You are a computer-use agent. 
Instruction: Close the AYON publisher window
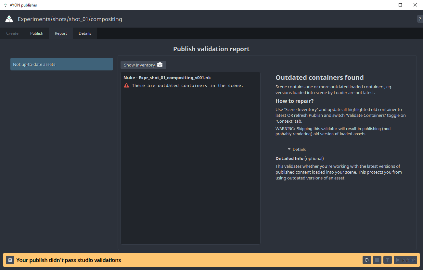click(415, 5)
